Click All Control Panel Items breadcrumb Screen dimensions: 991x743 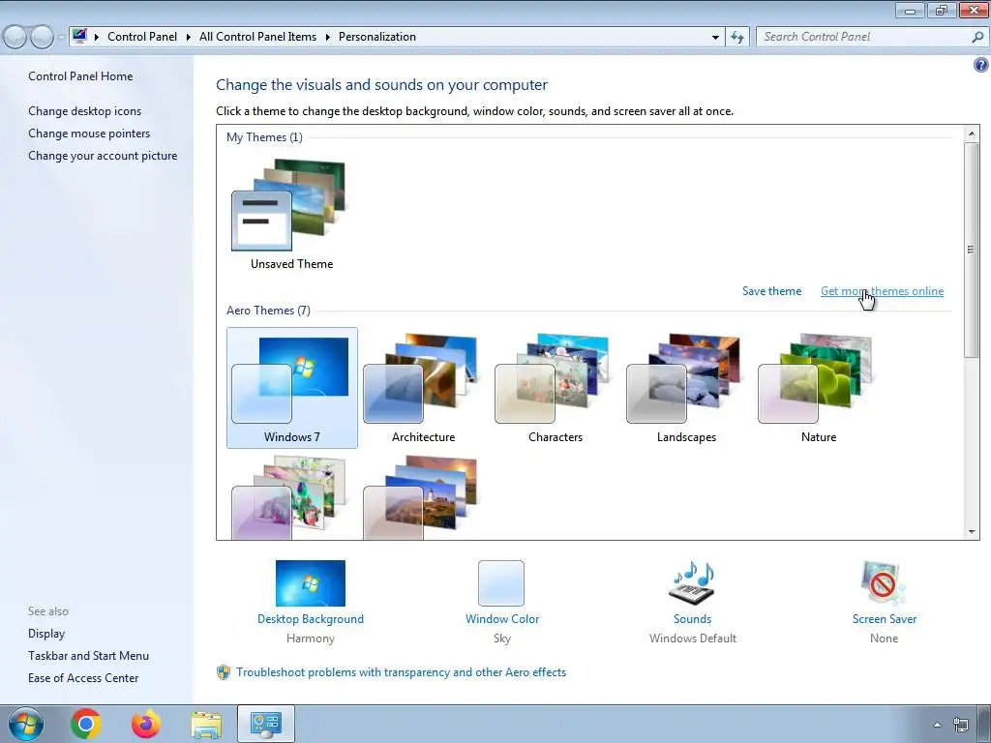[257, 37]
